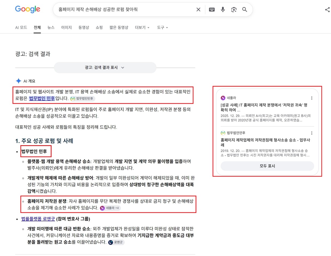
Task: Click the Google logo
Action: pos(28,9)
